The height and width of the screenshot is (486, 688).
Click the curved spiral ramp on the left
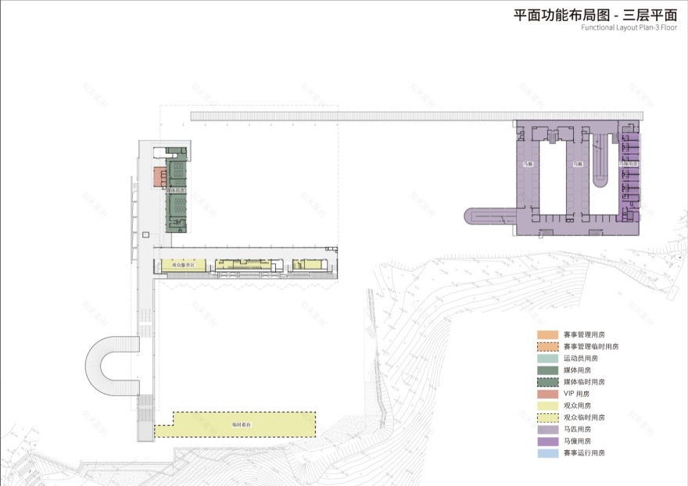click(x=109, y=367)
